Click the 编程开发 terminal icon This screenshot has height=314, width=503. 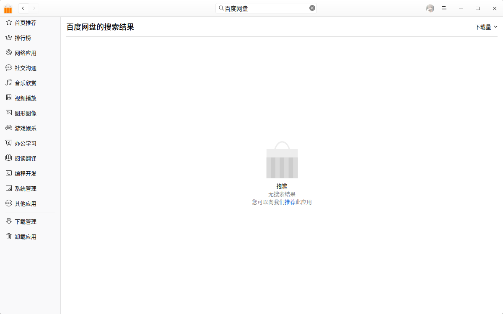9,173
